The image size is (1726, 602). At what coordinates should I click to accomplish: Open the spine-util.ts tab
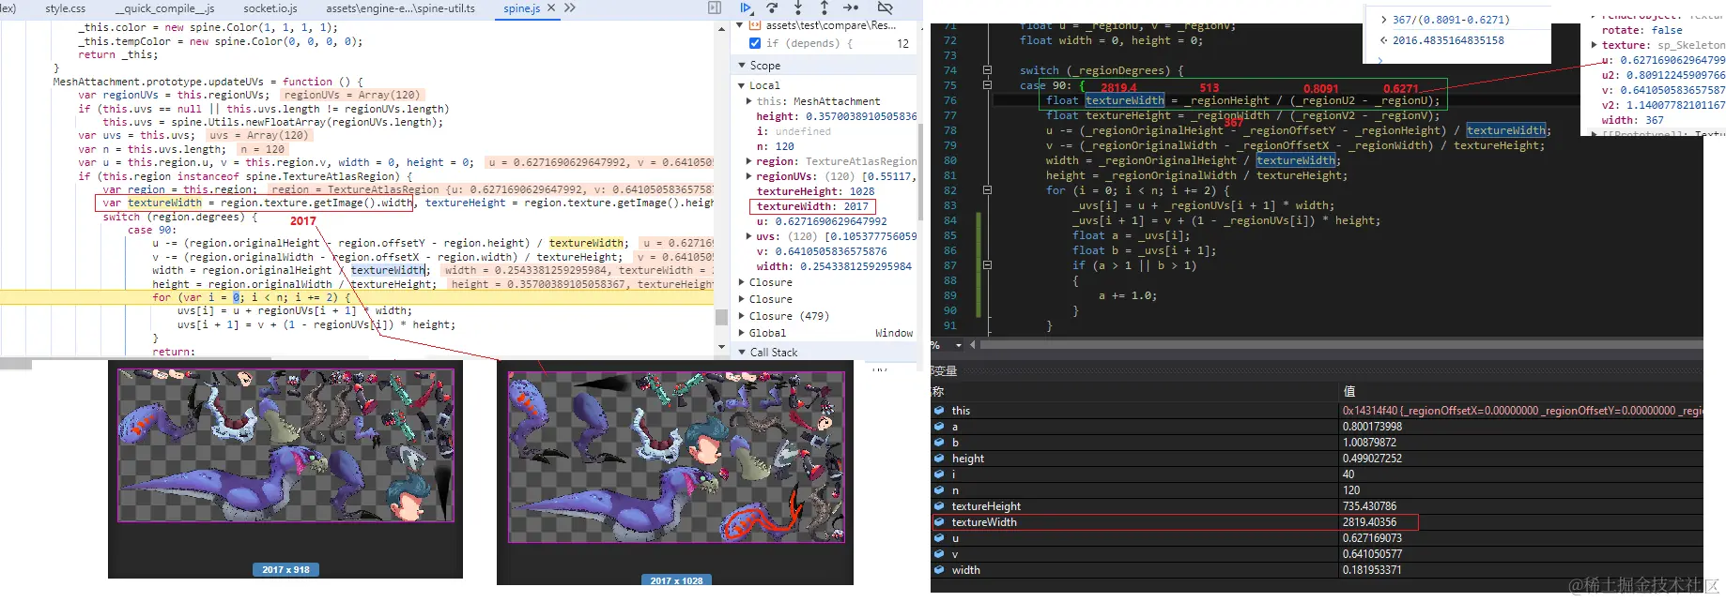(401, 8)
